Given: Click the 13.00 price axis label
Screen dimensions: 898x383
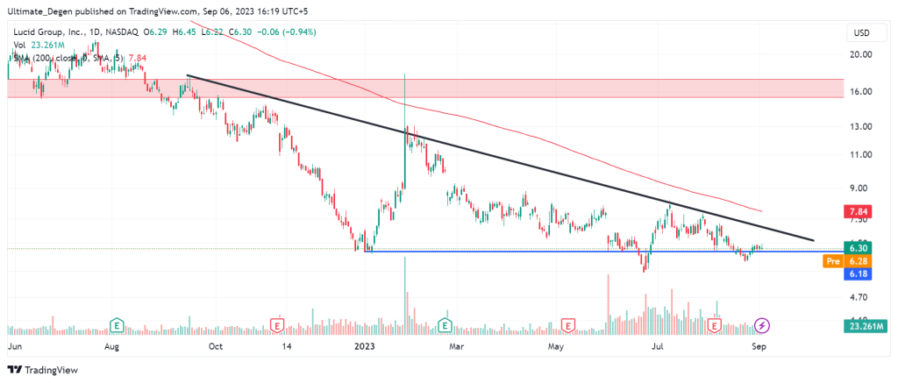Looking at the screenshot, I should tap(861, 126).
